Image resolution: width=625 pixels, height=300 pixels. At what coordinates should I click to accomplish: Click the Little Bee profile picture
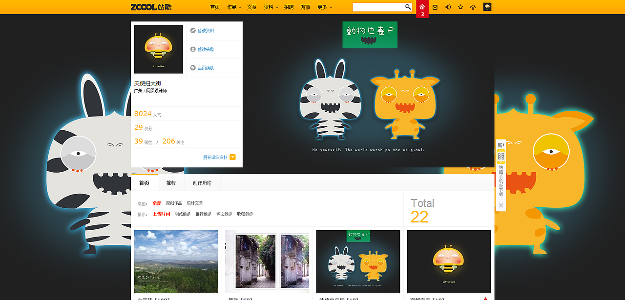[x=159, y=49]
